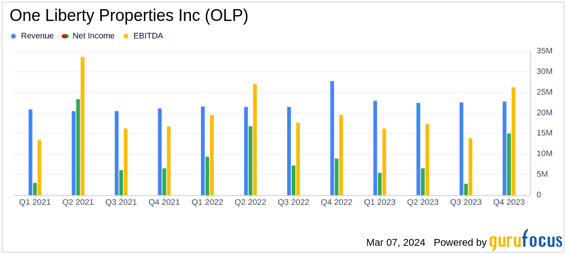Image resolution: width=566 pixels, height=254 pixels.
Task: Select the Q3 2021 EBITDA bar
Action: (x=126, y=162)
